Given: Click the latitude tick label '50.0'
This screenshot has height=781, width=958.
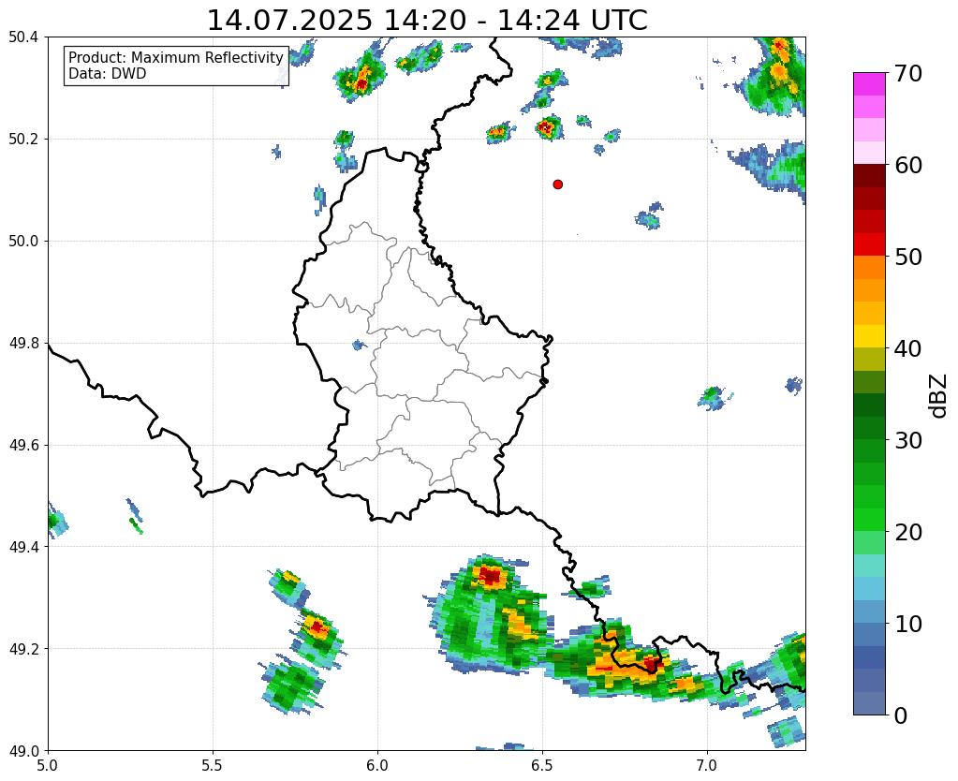Looking at the screenshot, I should coord(23,241).
